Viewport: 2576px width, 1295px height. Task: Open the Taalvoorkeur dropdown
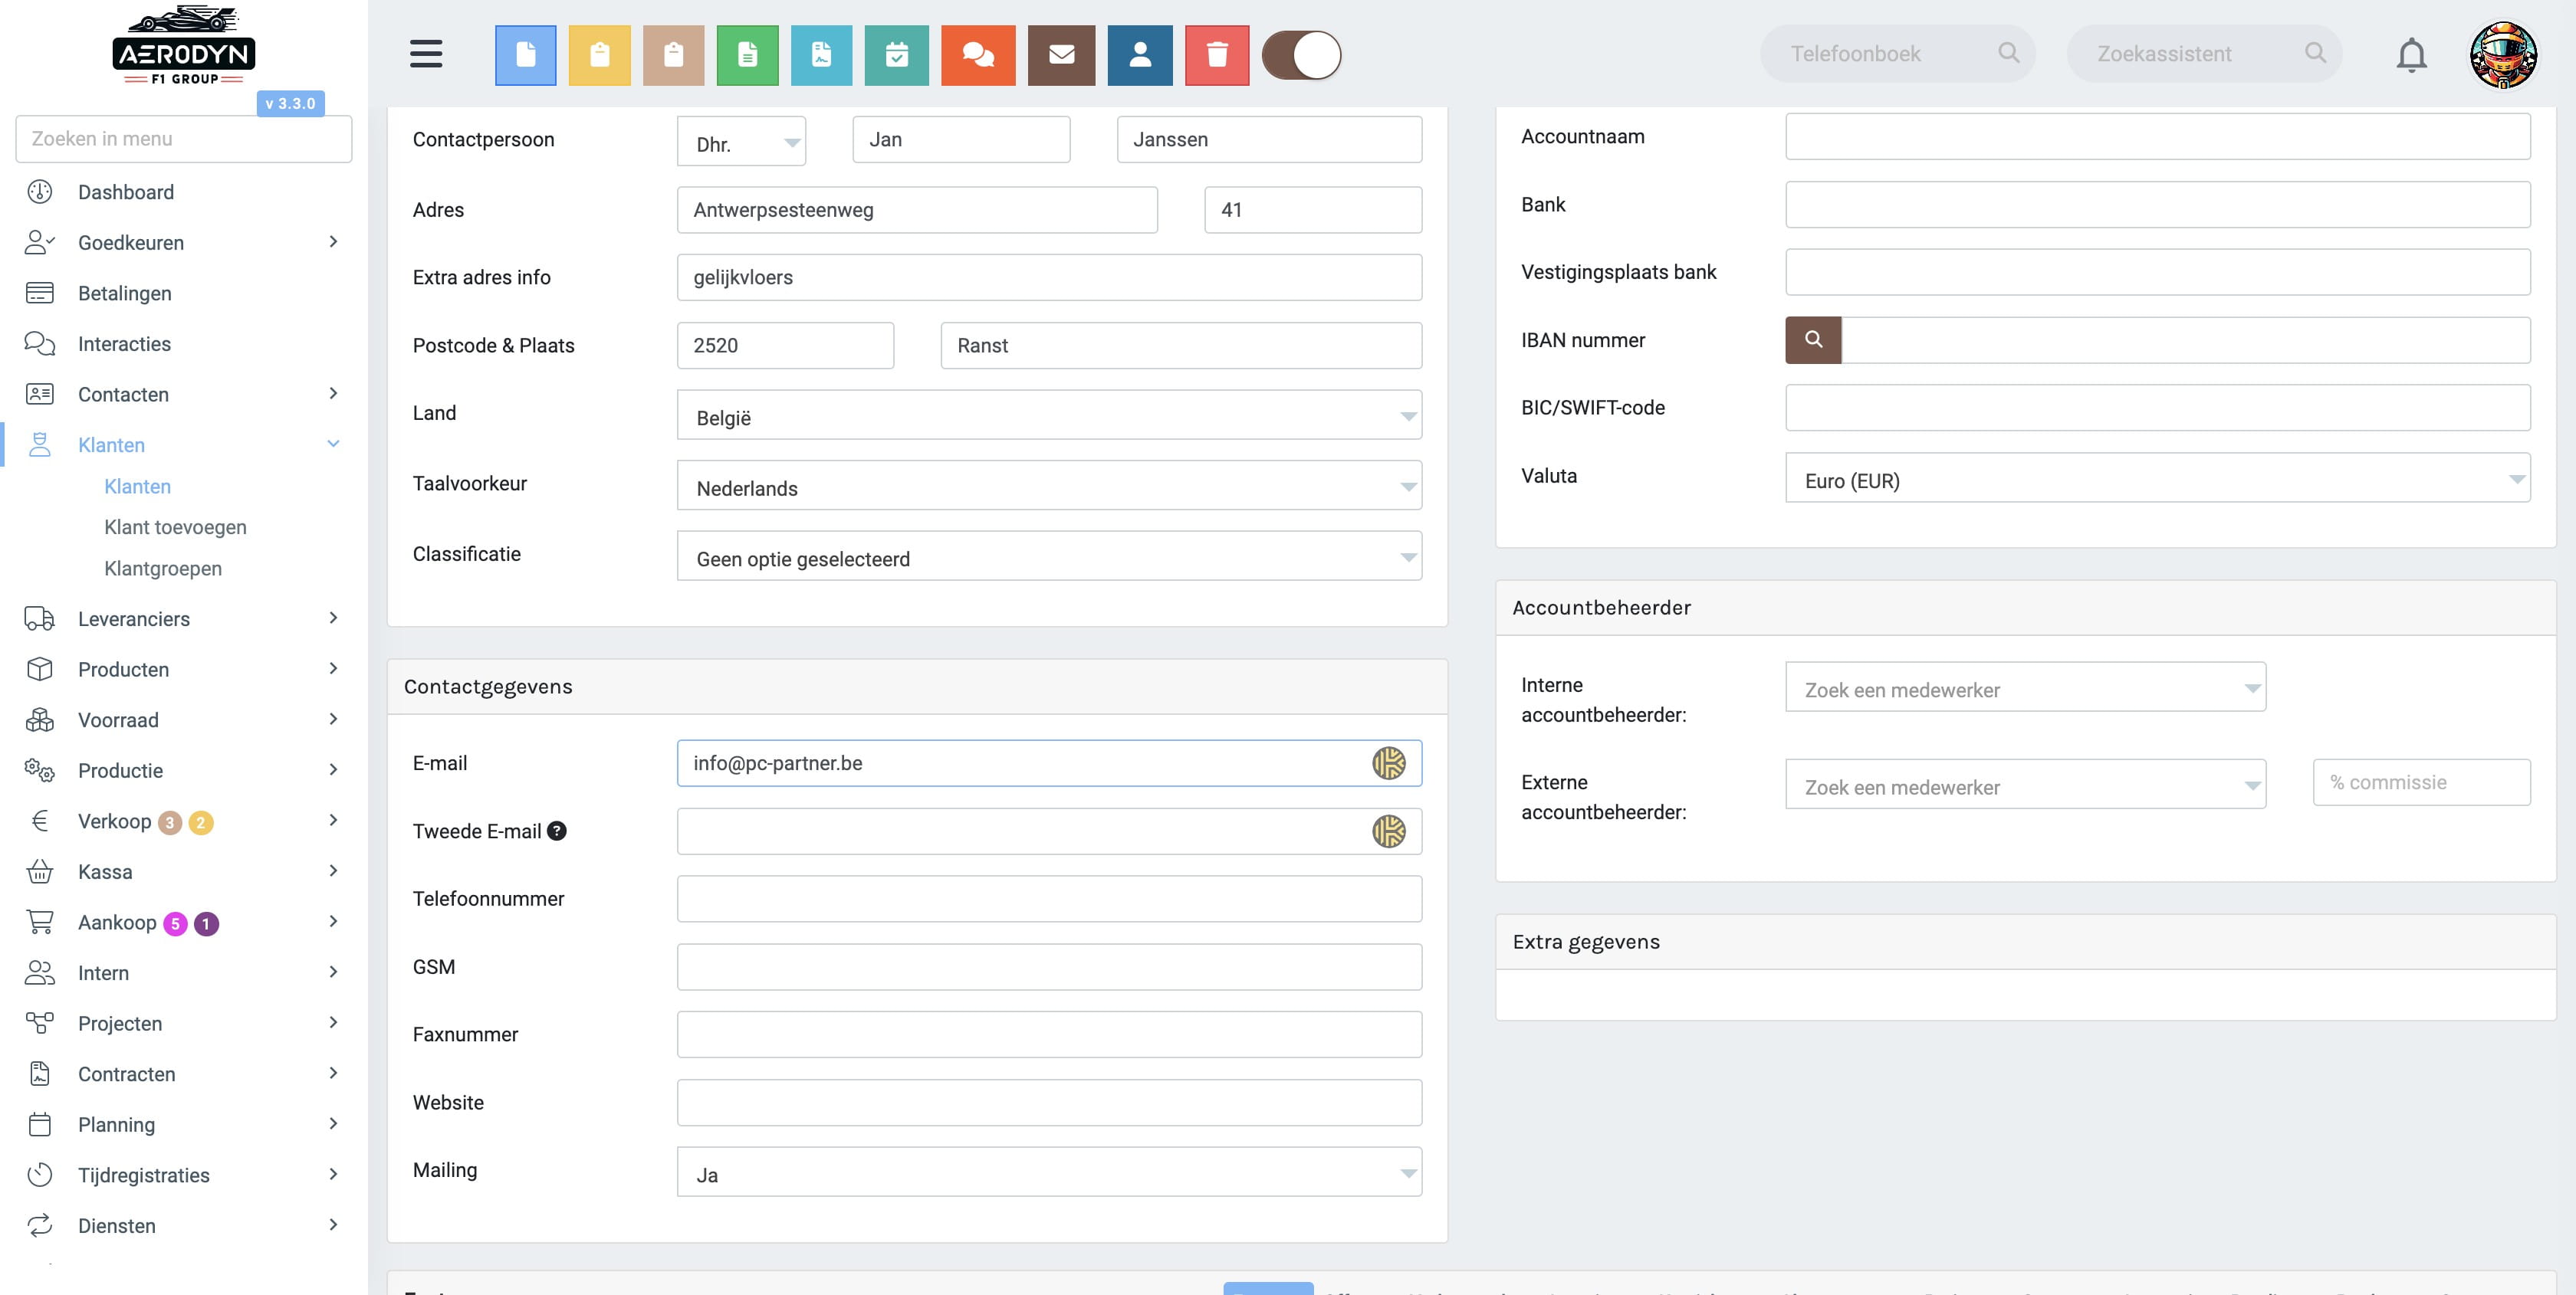1050,486
